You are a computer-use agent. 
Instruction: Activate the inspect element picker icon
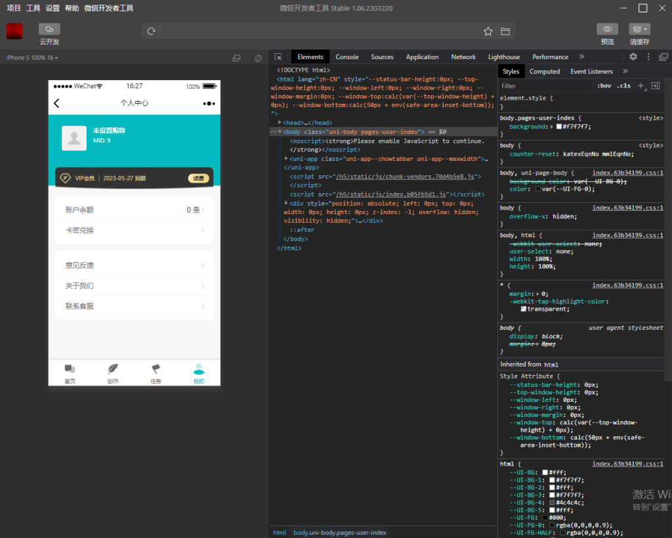coord(278,56)
